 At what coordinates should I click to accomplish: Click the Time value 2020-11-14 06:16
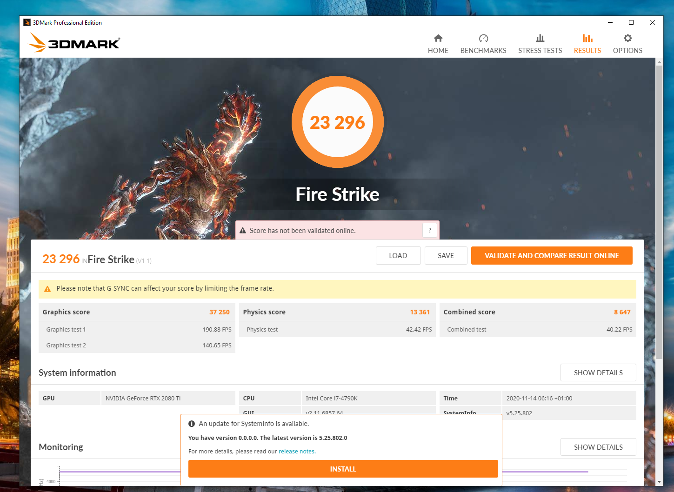coord(539,399)
